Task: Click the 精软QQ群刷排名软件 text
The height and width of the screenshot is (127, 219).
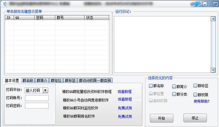Action: point(79,116)
